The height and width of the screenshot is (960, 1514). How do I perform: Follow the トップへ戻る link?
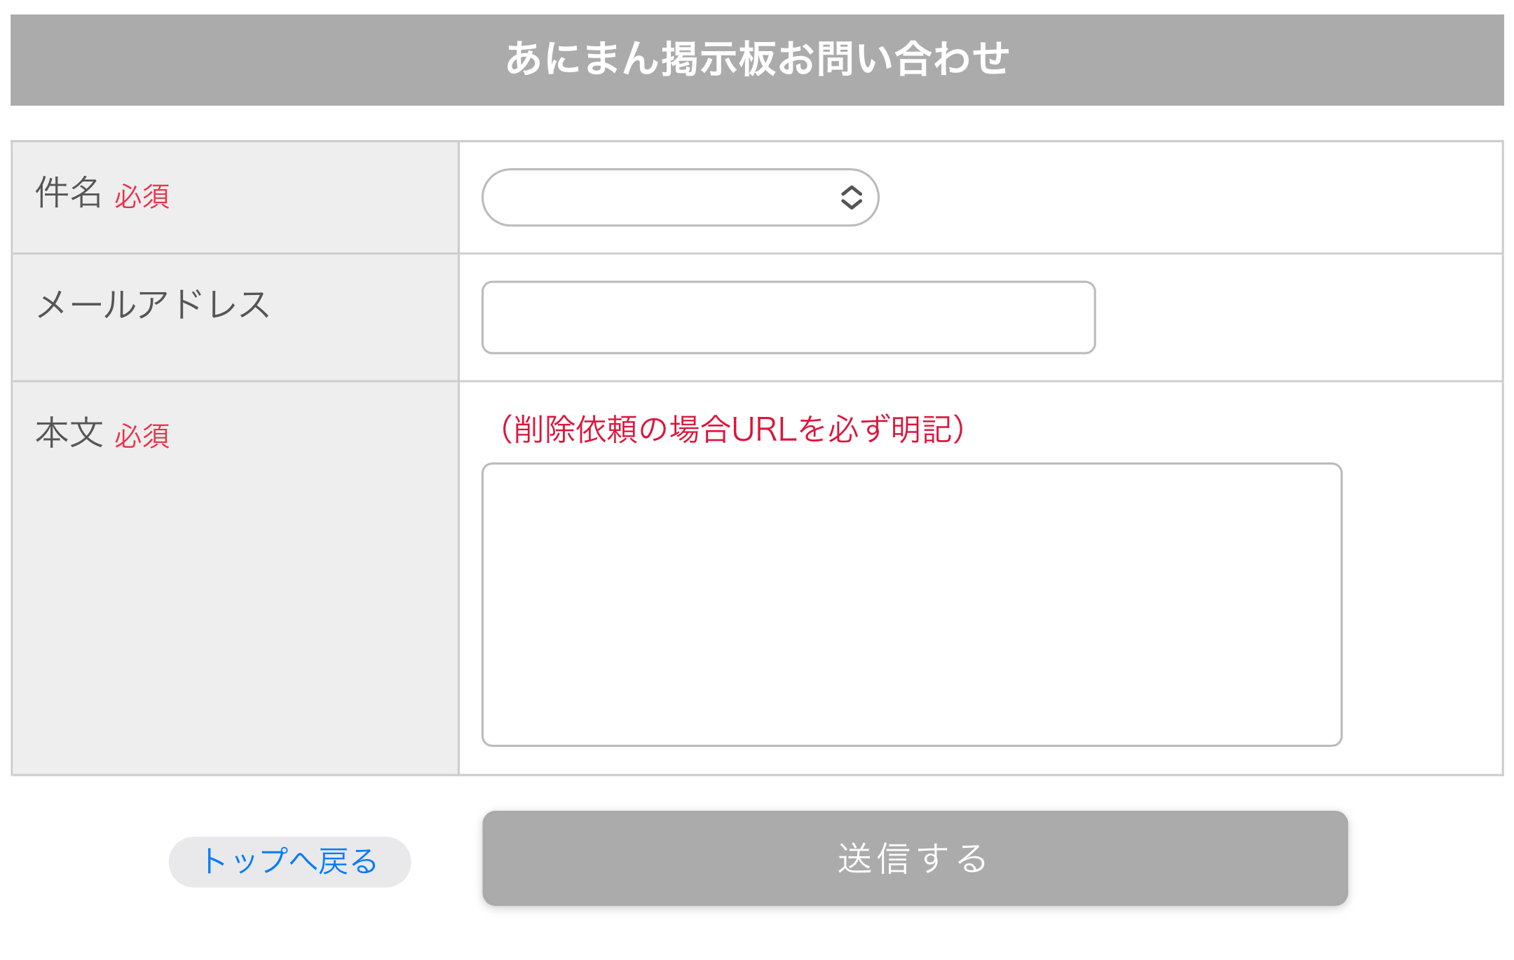(289, 861)
